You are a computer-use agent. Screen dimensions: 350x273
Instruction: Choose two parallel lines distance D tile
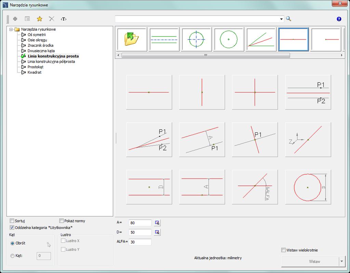pos(149,187)
